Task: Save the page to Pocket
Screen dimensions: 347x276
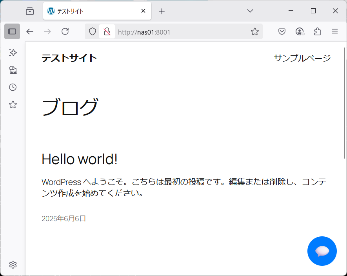Action: (x=282, y=32)
